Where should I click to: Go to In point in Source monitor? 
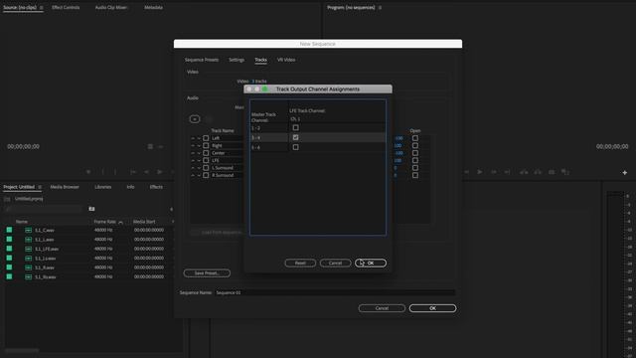(x=132, y=172)
